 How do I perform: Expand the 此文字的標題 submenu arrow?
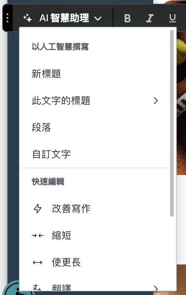click(x=156, y=101)
